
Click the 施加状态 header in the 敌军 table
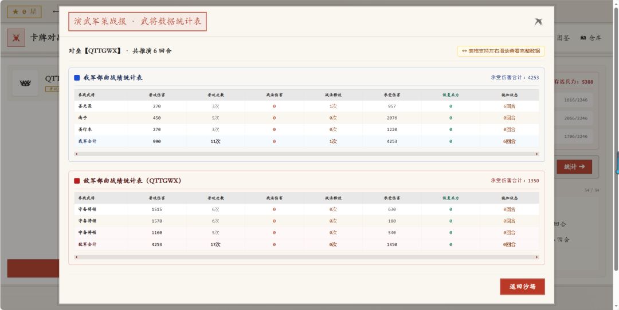pyautogui.click(x=510, y=198)
